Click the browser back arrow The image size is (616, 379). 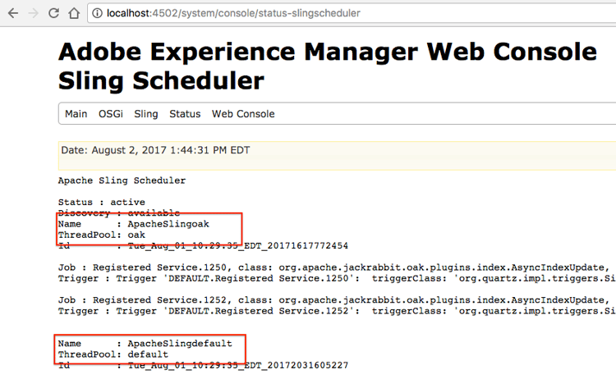[13, 13]
